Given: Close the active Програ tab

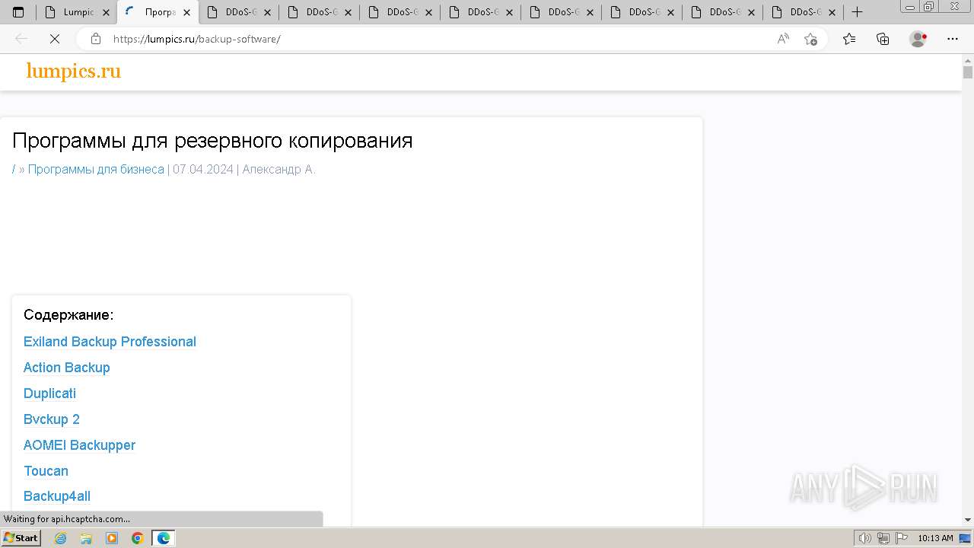Looking at the screenshot, I should pyautogui.click(x=186, y=12).
